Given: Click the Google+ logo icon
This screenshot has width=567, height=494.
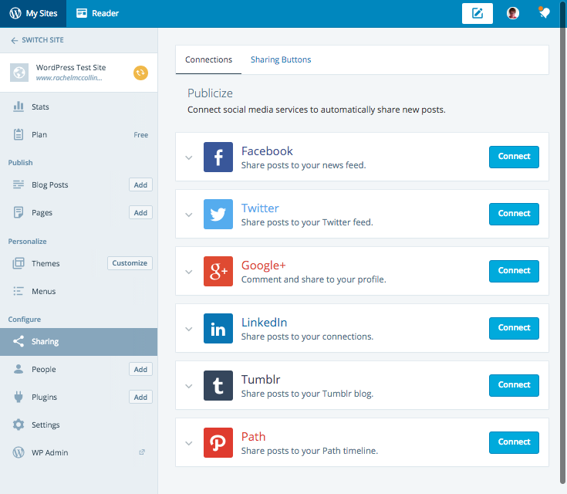Looking at the screenshot, I should coord(218,272).
